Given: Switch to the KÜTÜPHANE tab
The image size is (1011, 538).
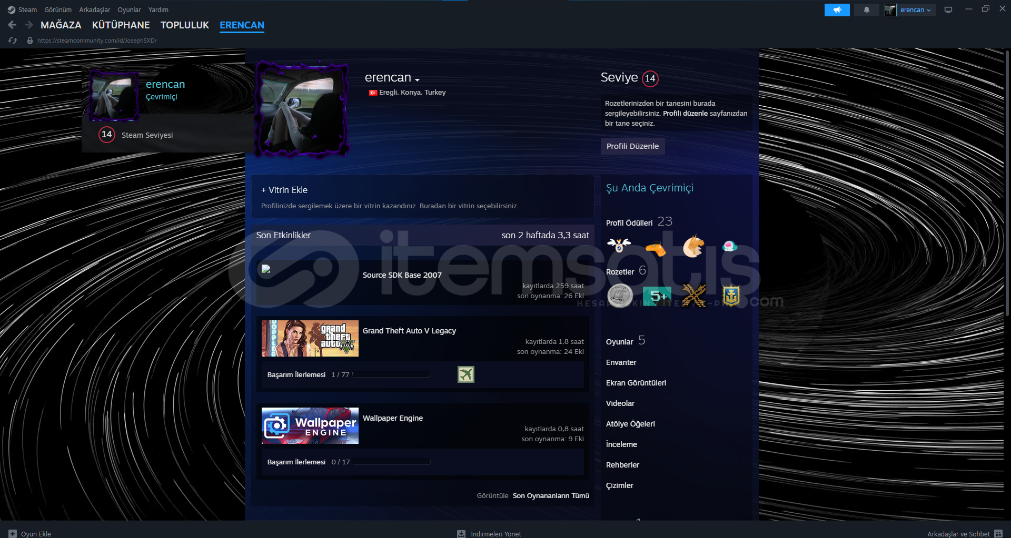Looking at the screenshot, I should click(121, 25).
